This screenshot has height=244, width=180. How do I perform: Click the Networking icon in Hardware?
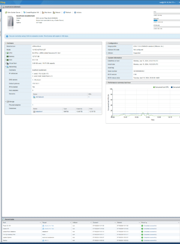click(7, 67)
